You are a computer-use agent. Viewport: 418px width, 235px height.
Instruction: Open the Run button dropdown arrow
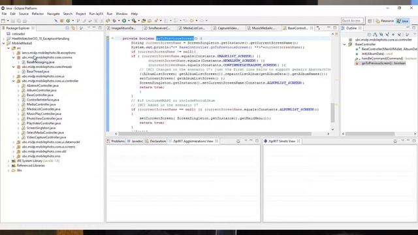pos(129,20)
